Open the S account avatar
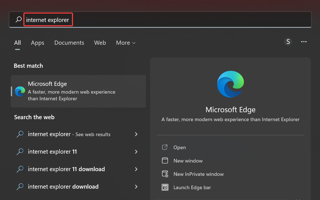The height and width of the screenshot is (200, 320). (x=288, y=42)
